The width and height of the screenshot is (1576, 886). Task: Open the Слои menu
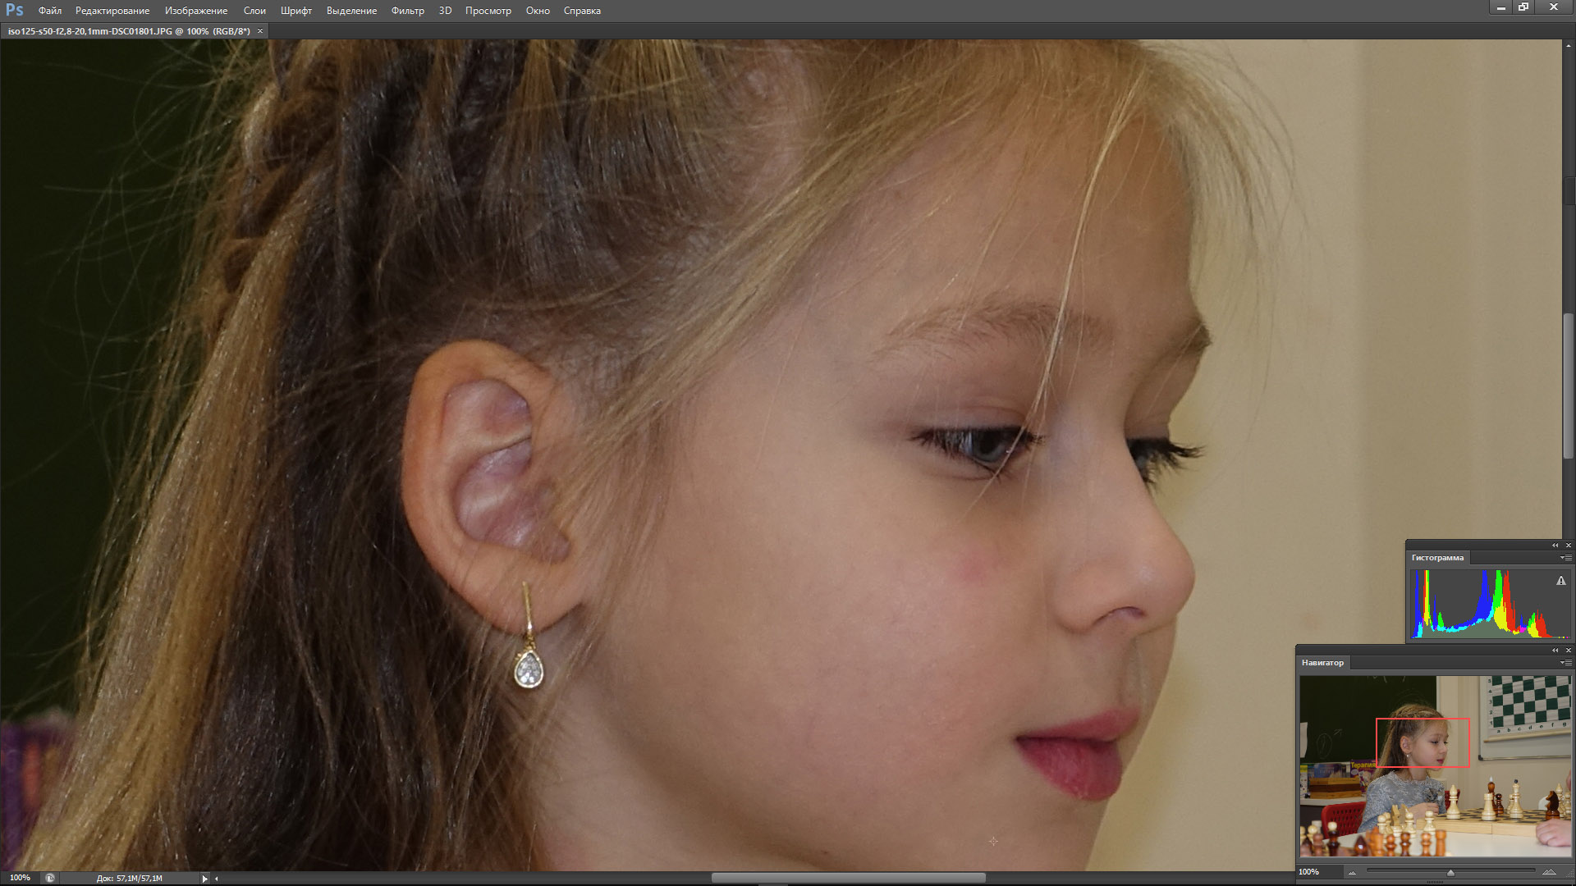[254, 11]
